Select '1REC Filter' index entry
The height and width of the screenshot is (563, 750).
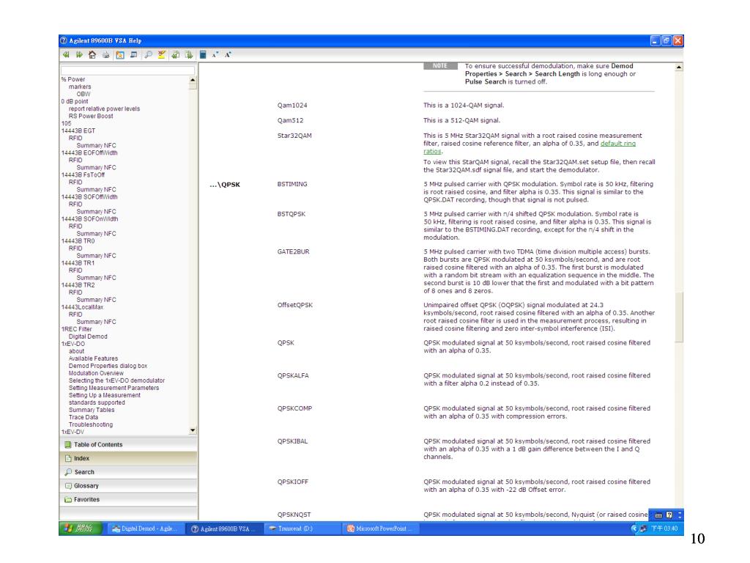click(76, 329)
